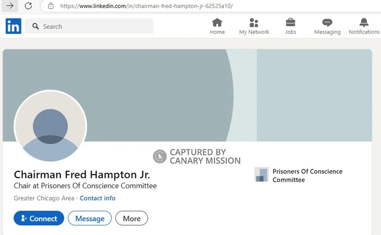
Task: Open the Contact info link
Action: [x=98, y=198]
